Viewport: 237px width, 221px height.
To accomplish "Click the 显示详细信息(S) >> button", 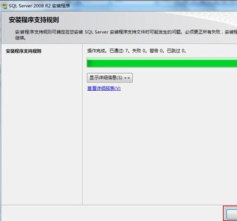I will tap(110, 77).
